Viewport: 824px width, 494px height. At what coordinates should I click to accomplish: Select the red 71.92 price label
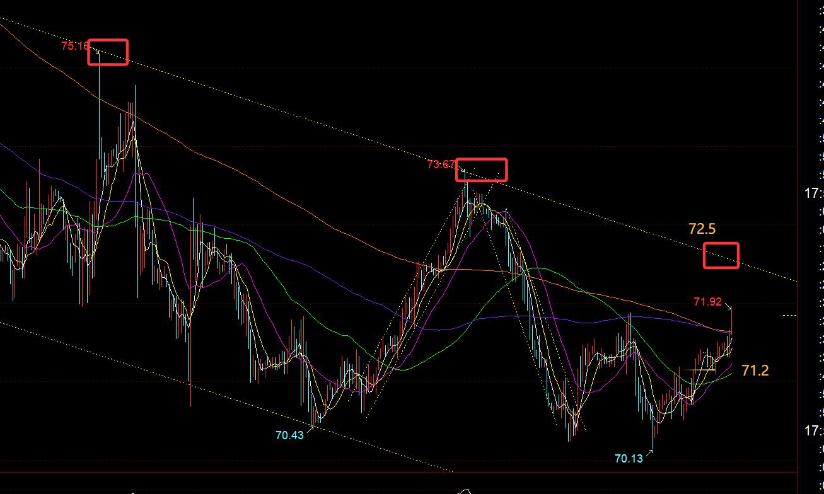click(707, 302)
